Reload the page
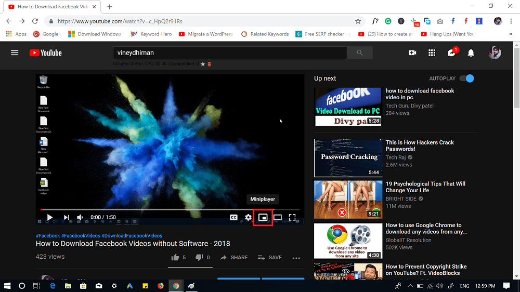 35,21
